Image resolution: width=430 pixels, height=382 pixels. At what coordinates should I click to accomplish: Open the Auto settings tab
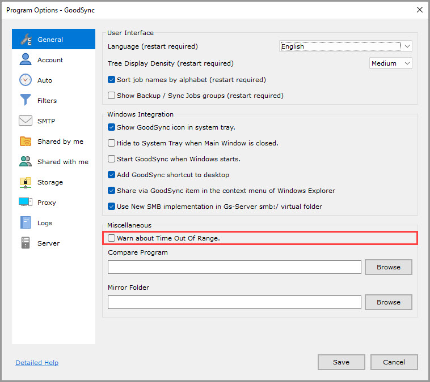[53, 80]
